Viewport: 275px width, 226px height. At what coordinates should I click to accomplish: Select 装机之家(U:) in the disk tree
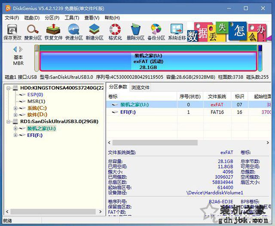coord(41,129)
